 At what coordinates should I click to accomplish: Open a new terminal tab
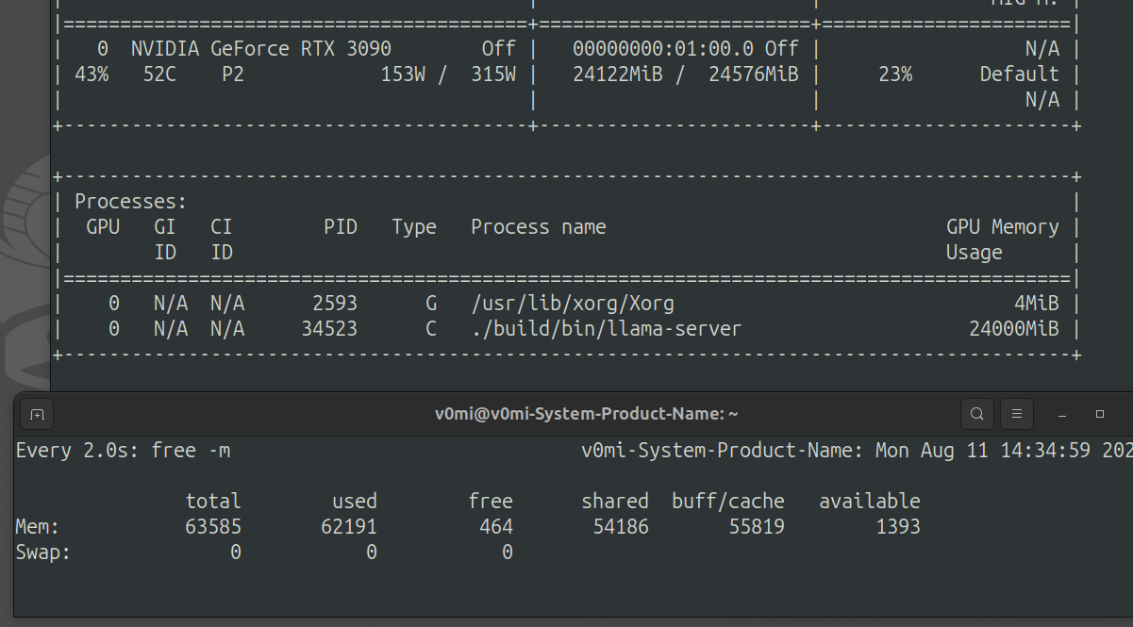[36, 414]
